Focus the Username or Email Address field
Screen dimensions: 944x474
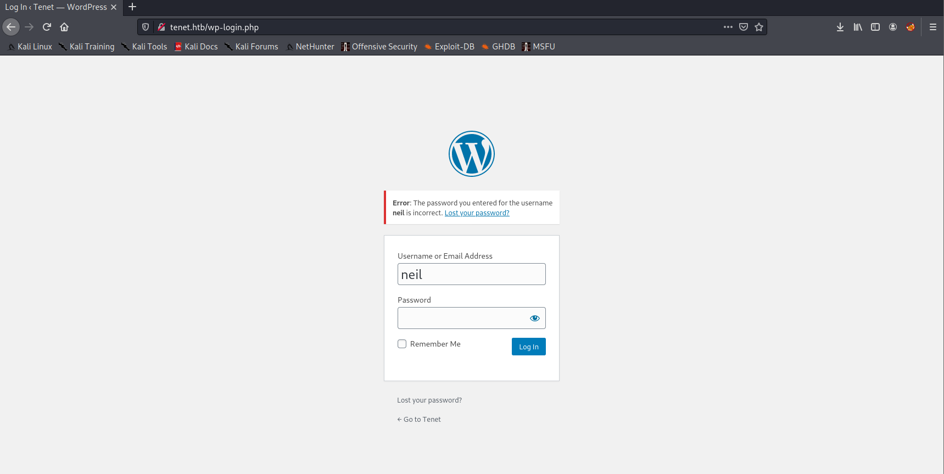pos(472,274)
